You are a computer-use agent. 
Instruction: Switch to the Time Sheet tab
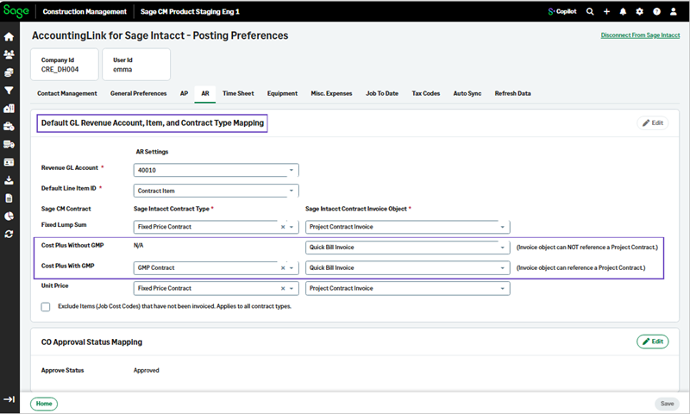(238, 93)
